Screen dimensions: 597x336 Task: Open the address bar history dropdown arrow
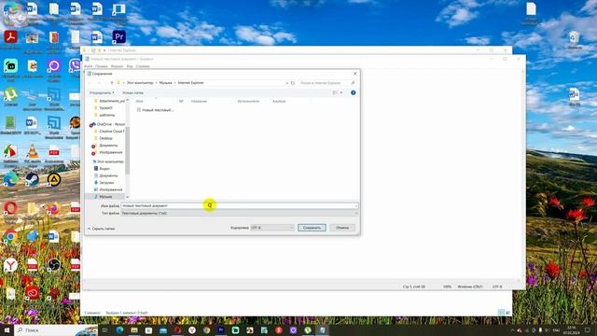click(x=286, y=83)
